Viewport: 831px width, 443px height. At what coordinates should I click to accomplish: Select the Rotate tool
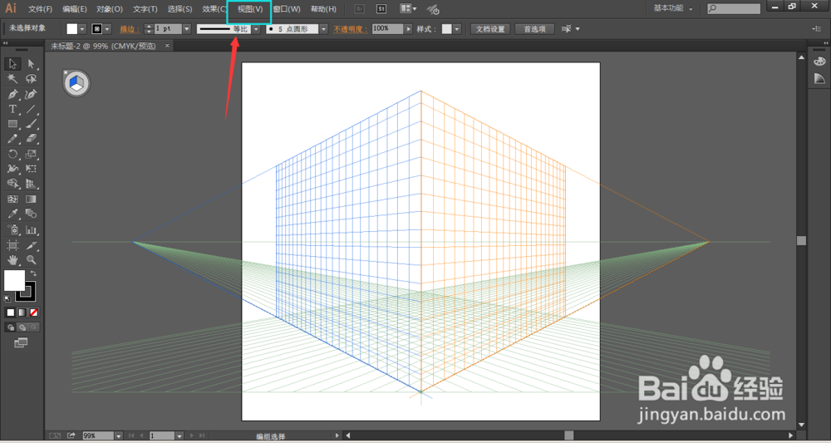click(x=12, y=155)
